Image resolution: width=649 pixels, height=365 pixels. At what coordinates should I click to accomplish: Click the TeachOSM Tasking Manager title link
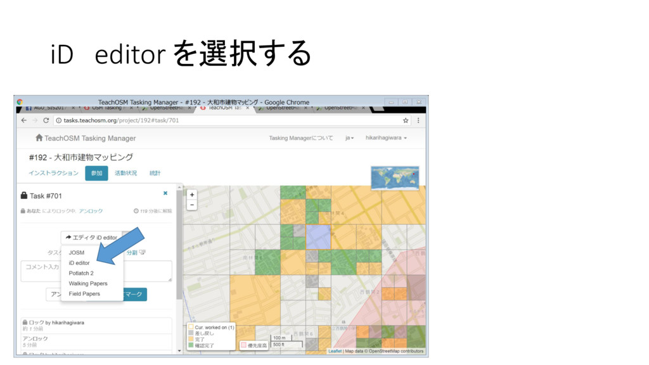tap(90, 138)
